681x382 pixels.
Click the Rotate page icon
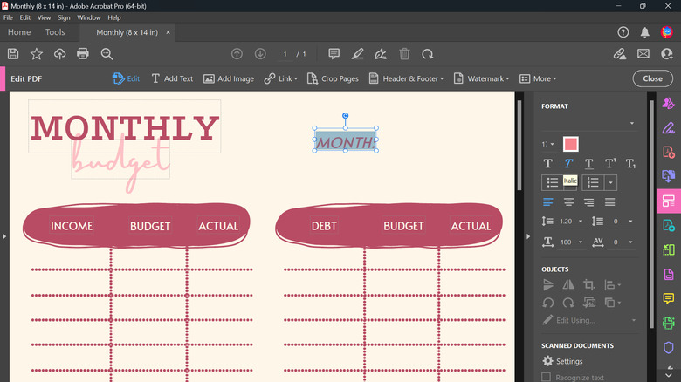(x=427, y=54)
